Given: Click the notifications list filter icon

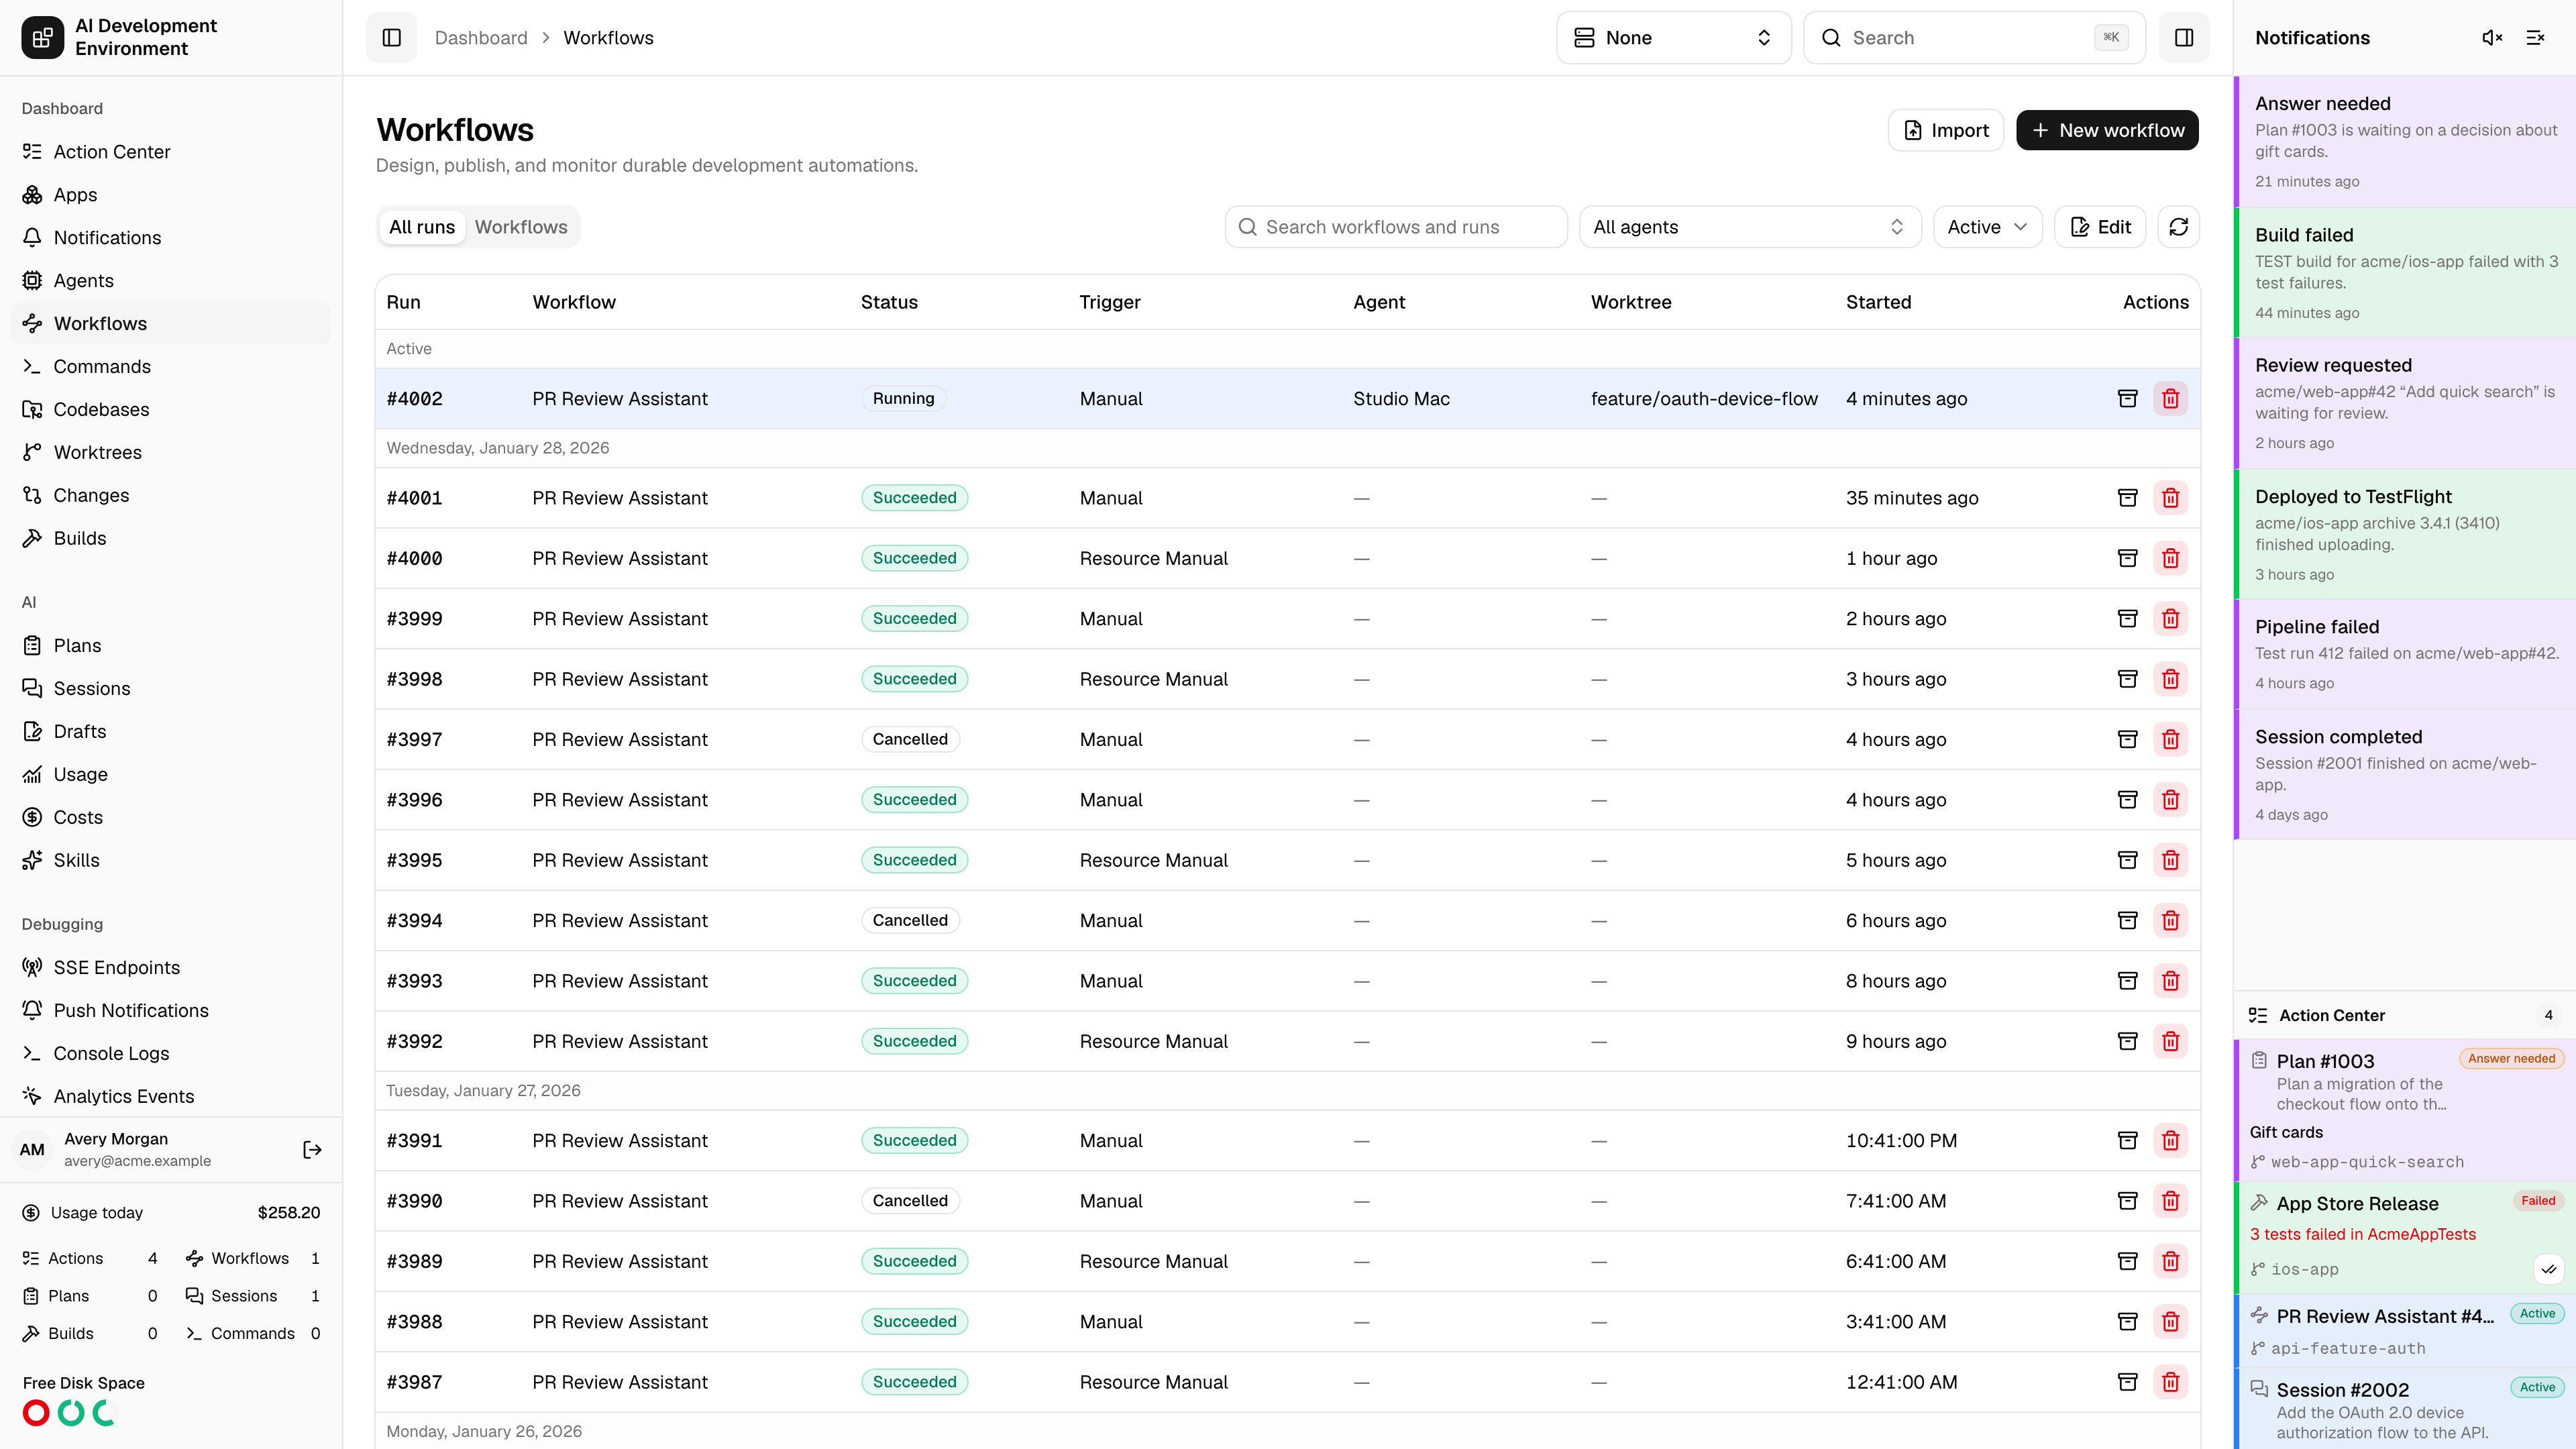Looking at the screenshot, I should [2535, 38].
